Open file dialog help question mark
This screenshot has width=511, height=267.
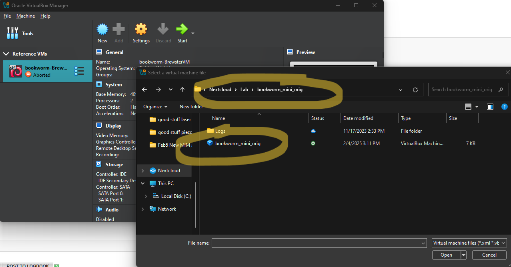(x=505, y=107)
